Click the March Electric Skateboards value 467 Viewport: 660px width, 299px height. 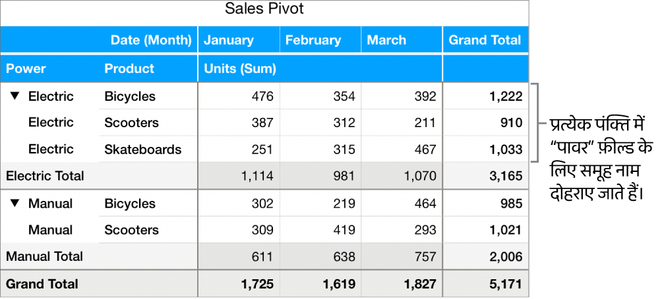coord(425,149)
